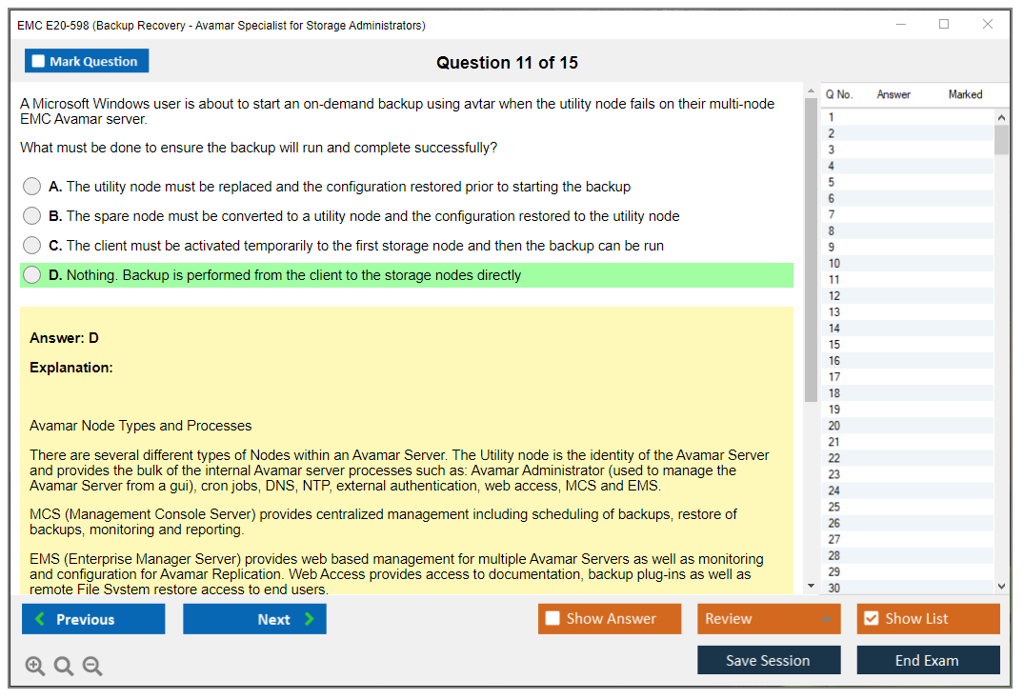The height and width of the screenshot is (700, 1024).
Task: Select option C radio button
Action: 32,246
